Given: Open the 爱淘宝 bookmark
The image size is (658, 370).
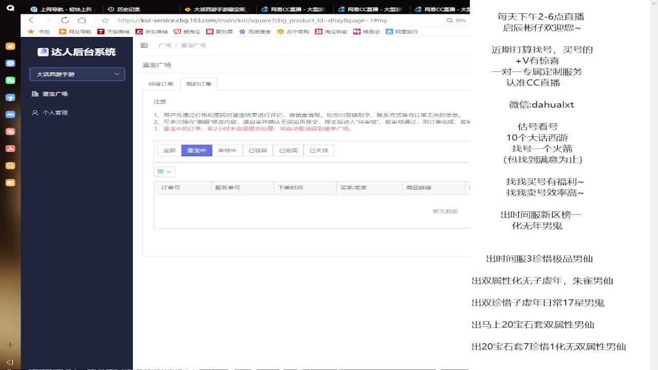Looking at the screenshot, I should click(187, 31).
